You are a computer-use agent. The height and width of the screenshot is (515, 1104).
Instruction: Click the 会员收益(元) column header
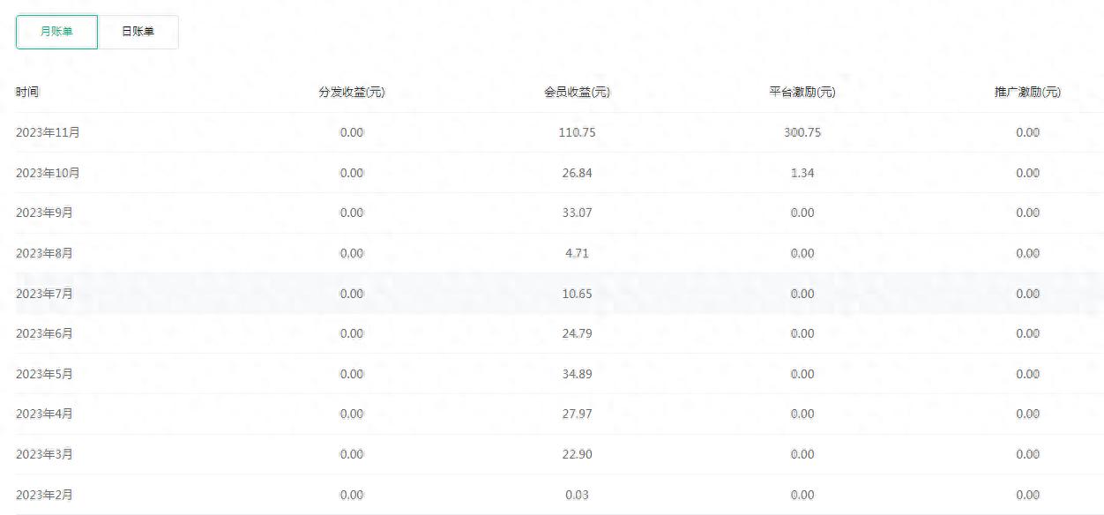tap(578, 91)
